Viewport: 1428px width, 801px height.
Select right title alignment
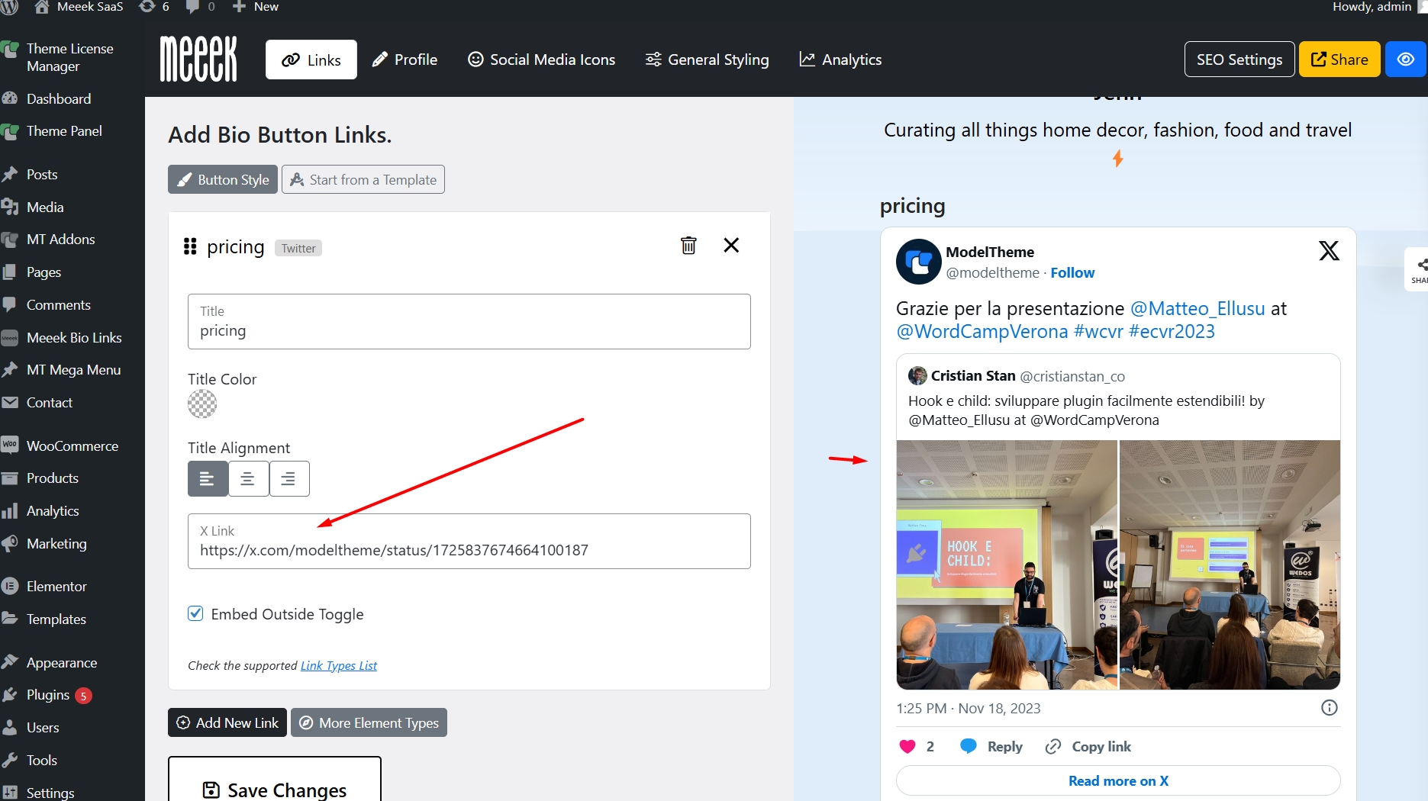point(289,479)
